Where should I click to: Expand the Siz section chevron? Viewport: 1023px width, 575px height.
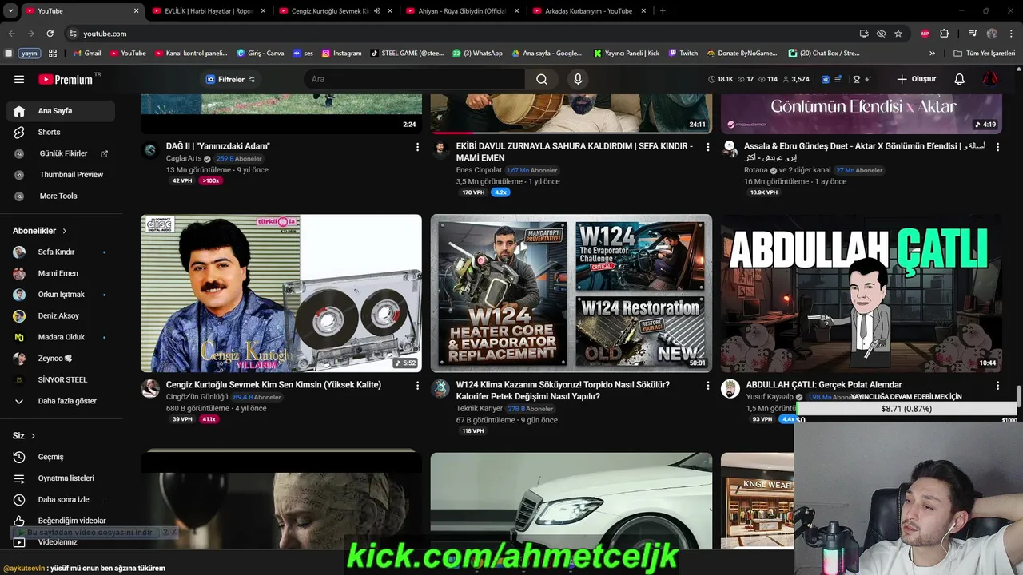[33, 436]
